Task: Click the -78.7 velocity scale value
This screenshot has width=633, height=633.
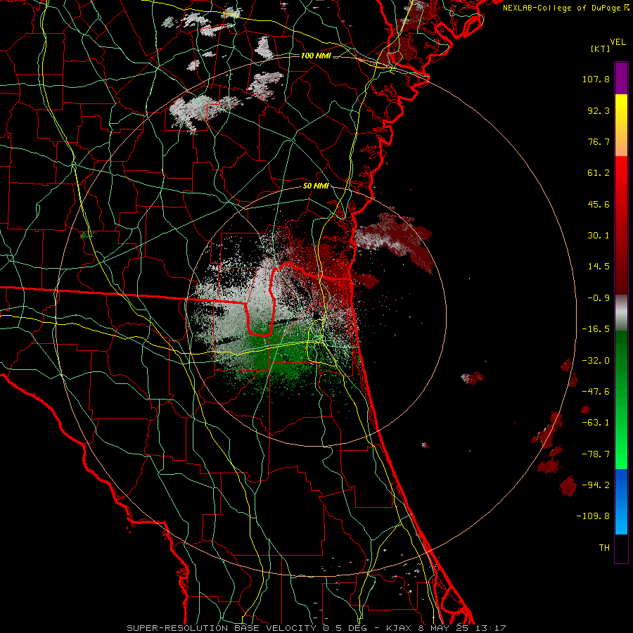Action: [596, 454]
